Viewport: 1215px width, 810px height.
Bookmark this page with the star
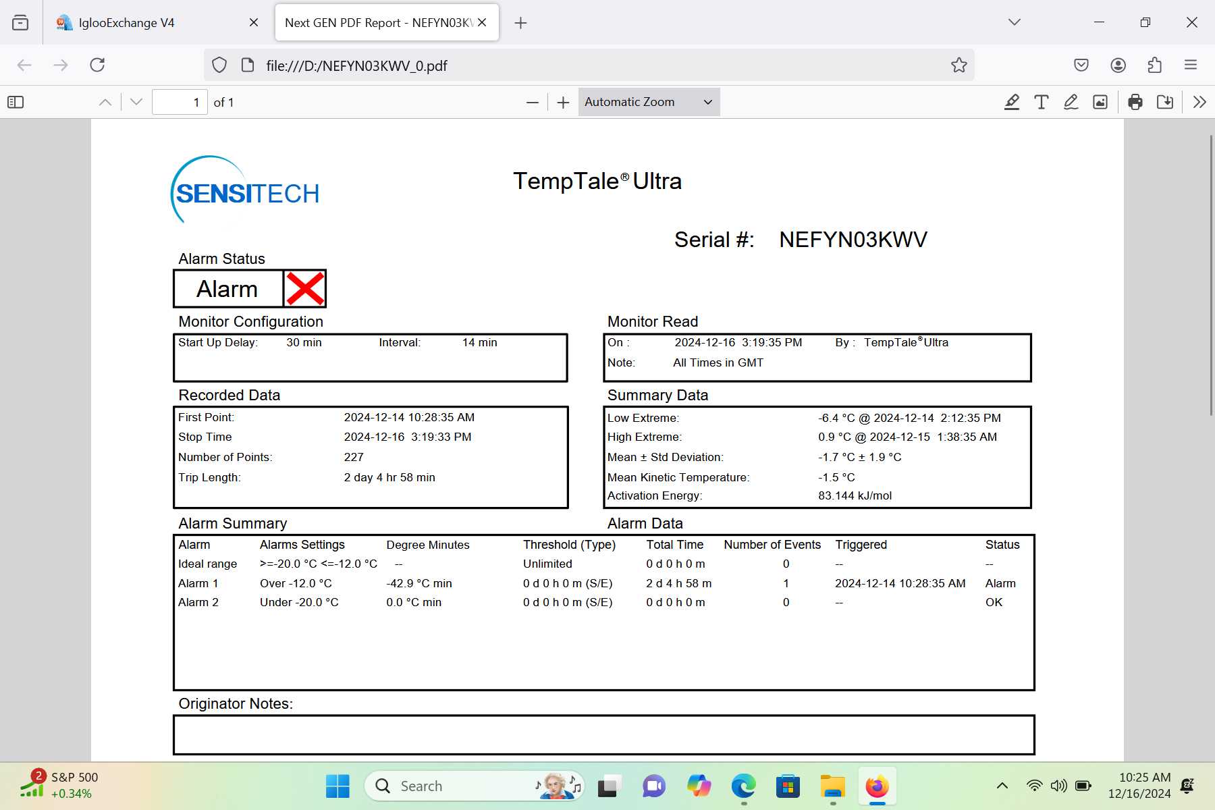pyautogui.click(x=959, y=65)
